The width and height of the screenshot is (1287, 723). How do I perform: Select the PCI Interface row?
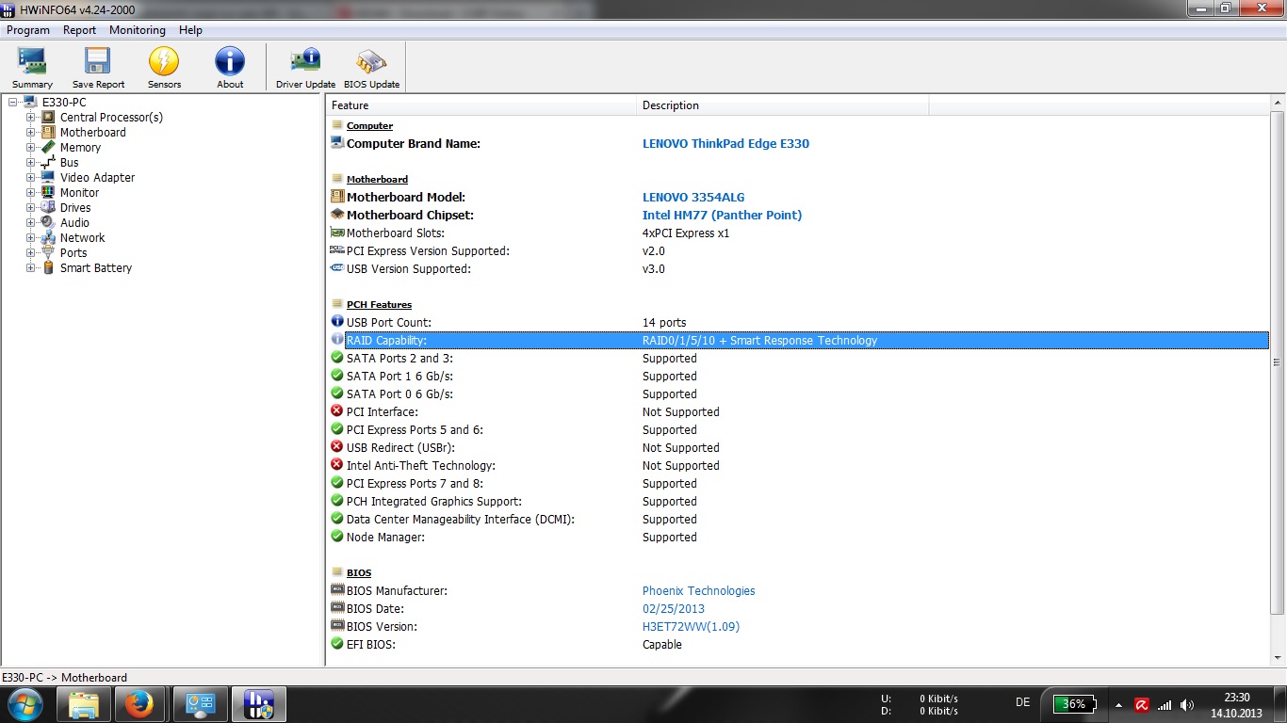point(799,412)
